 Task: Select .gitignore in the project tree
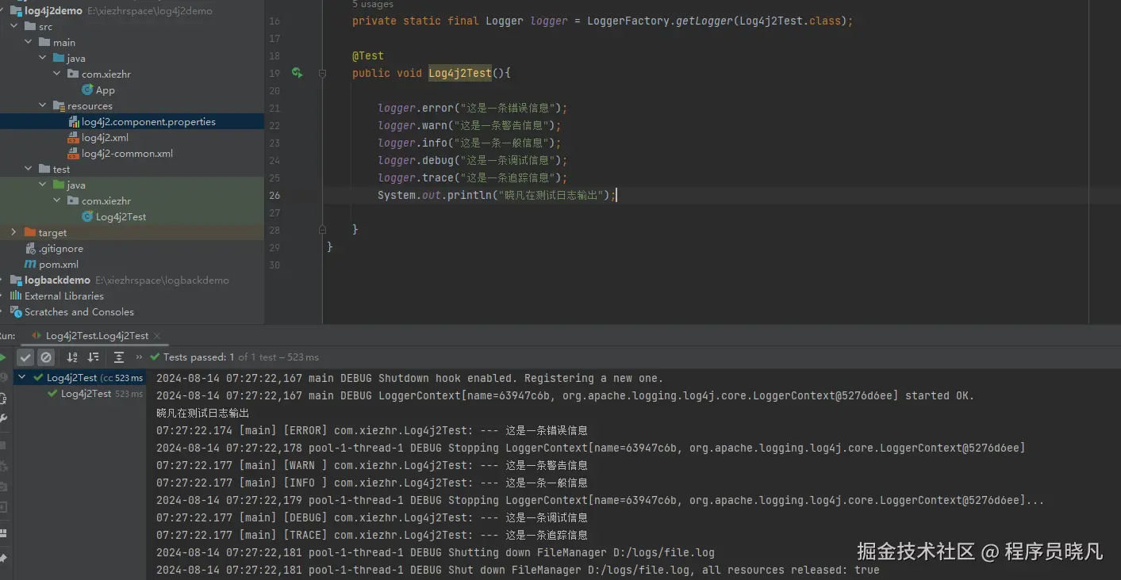(x=61, y=248)
